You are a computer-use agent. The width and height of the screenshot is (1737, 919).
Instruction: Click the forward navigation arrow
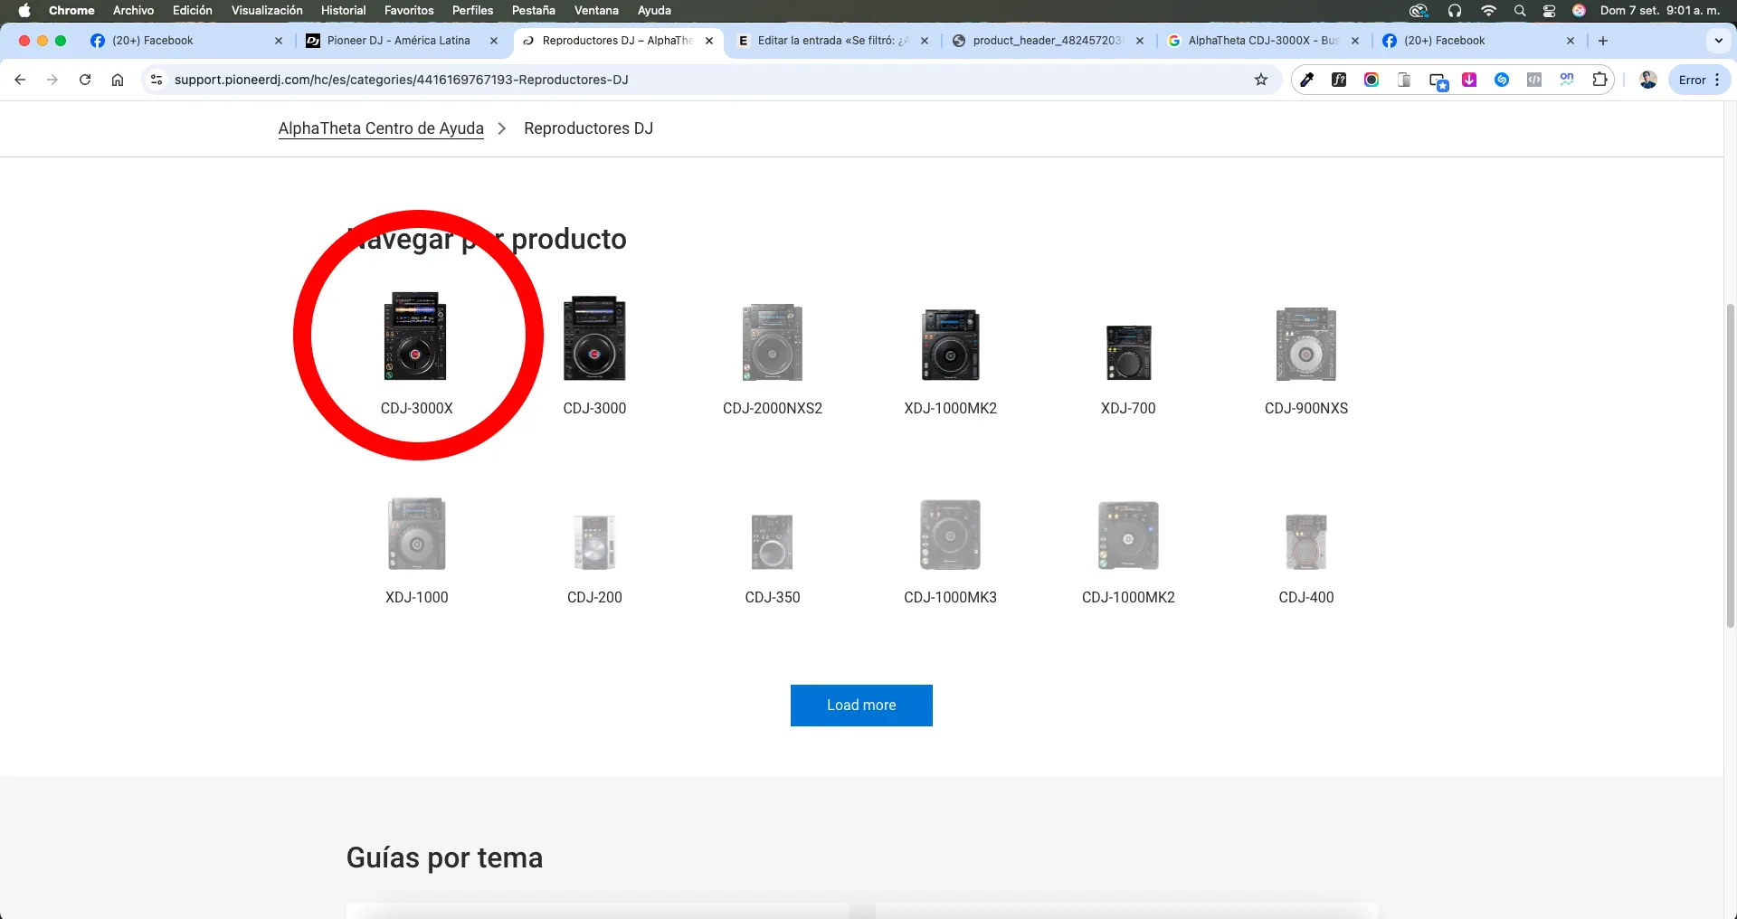pos(52,80)
